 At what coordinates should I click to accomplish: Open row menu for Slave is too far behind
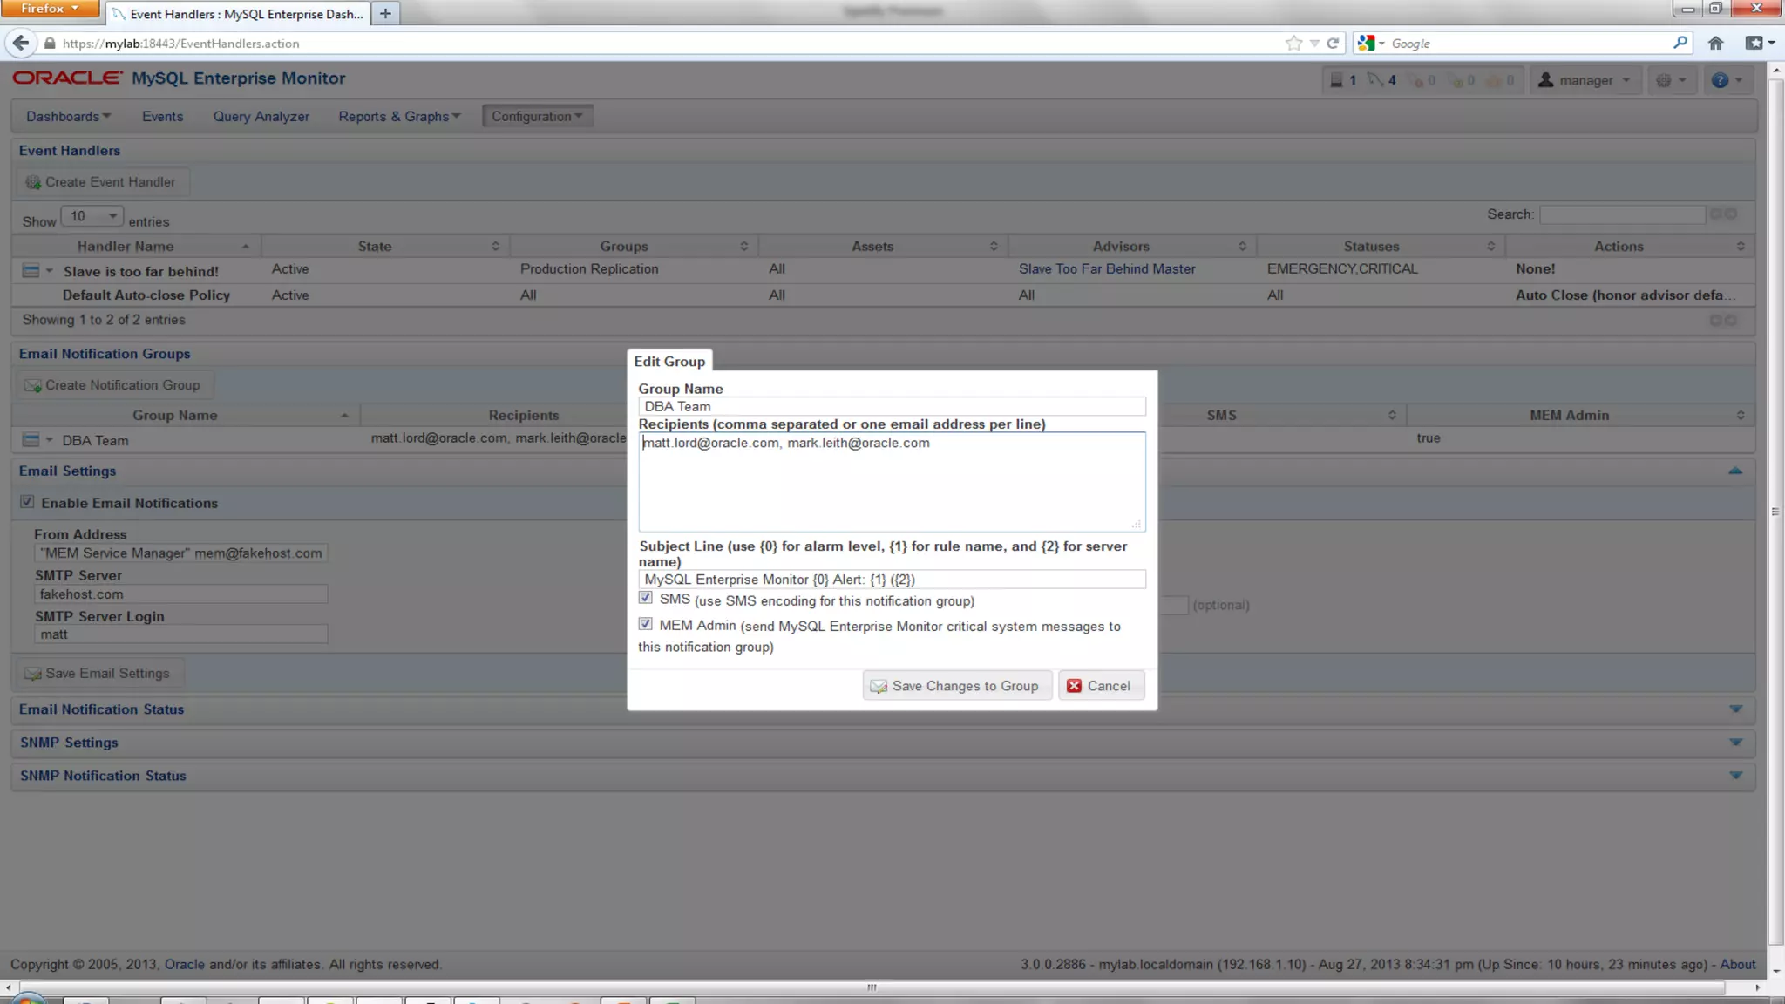coord(37,271)
